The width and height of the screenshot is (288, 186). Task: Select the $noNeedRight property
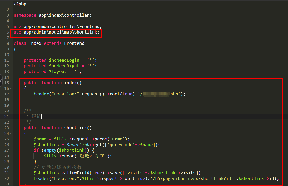64,66
